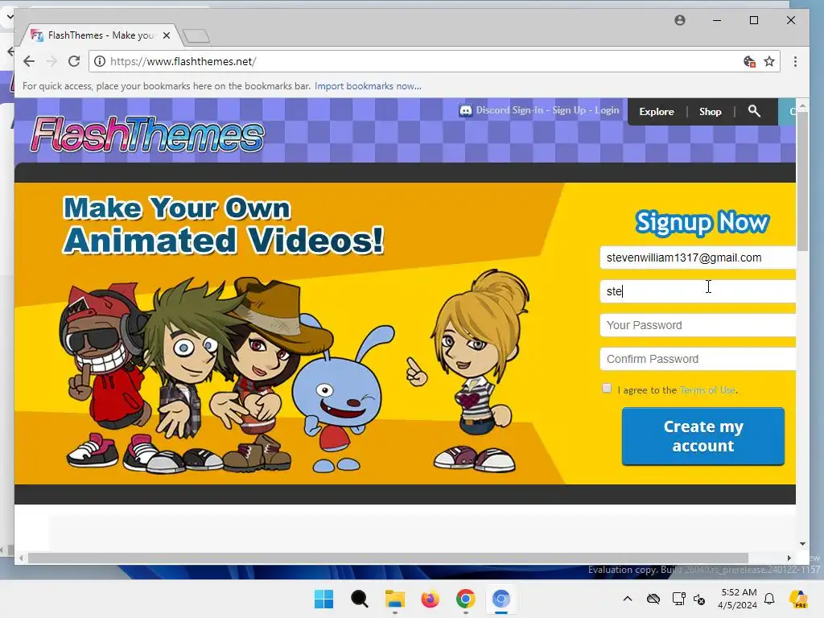
Task: Reload the FlashThemes page
Action: [74, 61]
